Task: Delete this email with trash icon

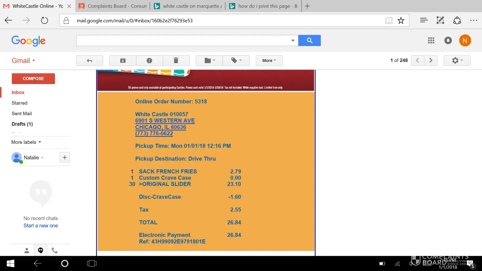Action: 176,60
